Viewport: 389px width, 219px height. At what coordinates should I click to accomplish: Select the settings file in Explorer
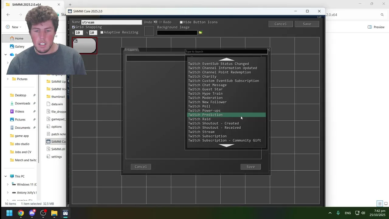56,157
